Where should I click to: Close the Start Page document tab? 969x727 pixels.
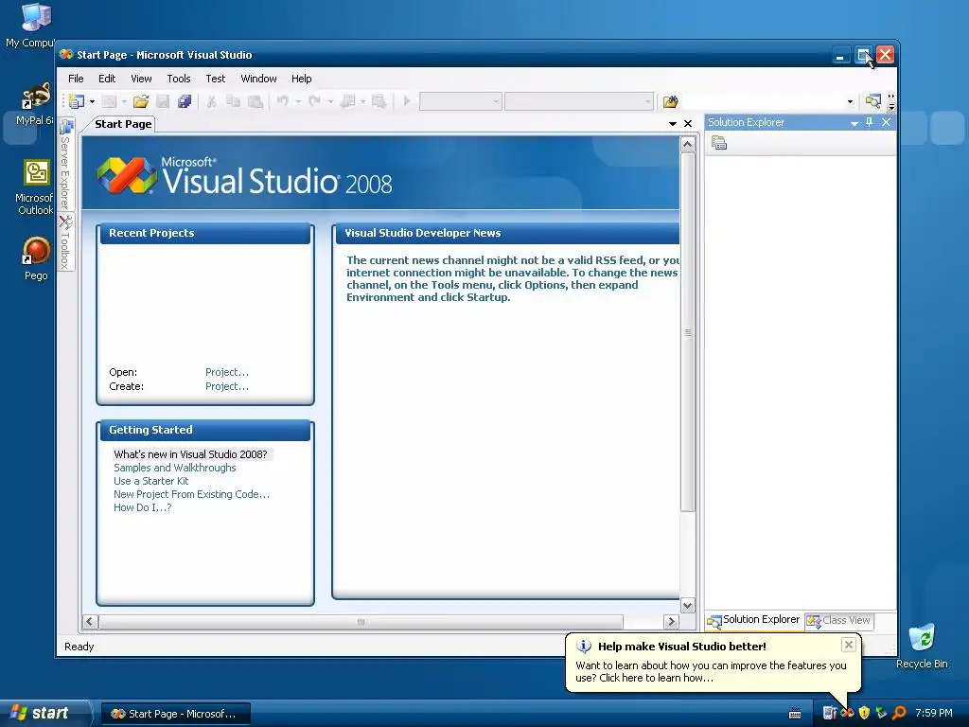688,124
